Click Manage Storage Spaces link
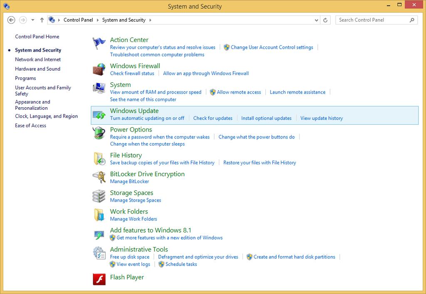Viewport: 426px width, 294px height. click(135, 200)
